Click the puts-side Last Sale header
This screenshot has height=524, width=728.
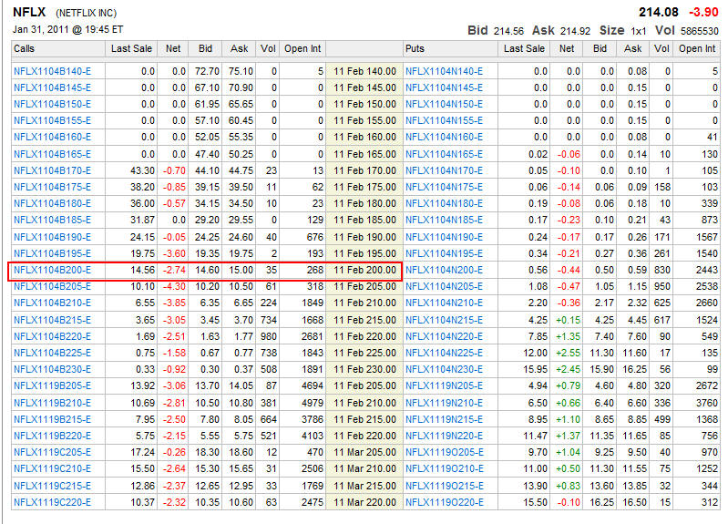click(x=525, y=48)
